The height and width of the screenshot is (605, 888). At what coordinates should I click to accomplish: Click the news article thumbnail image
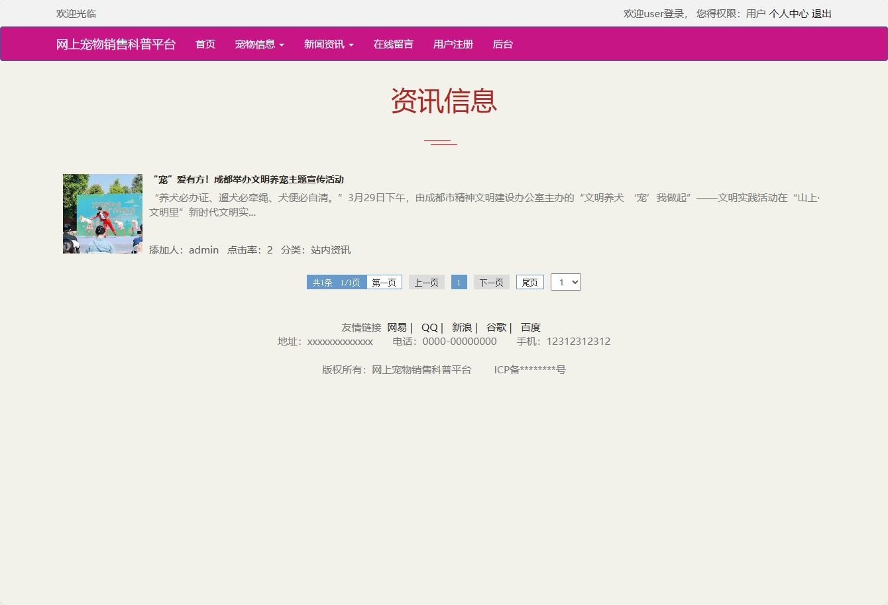[x=102, y=213]
